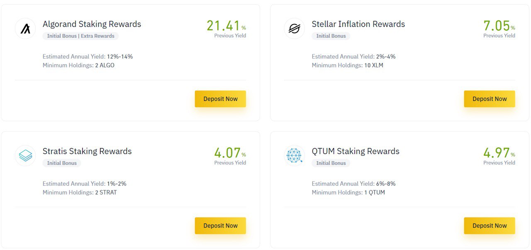This screenshot has height=250, width=531.
Task: Click the Initial Bonus tag under Stellar
Action: pyautogui.click(x=331, y=36)
